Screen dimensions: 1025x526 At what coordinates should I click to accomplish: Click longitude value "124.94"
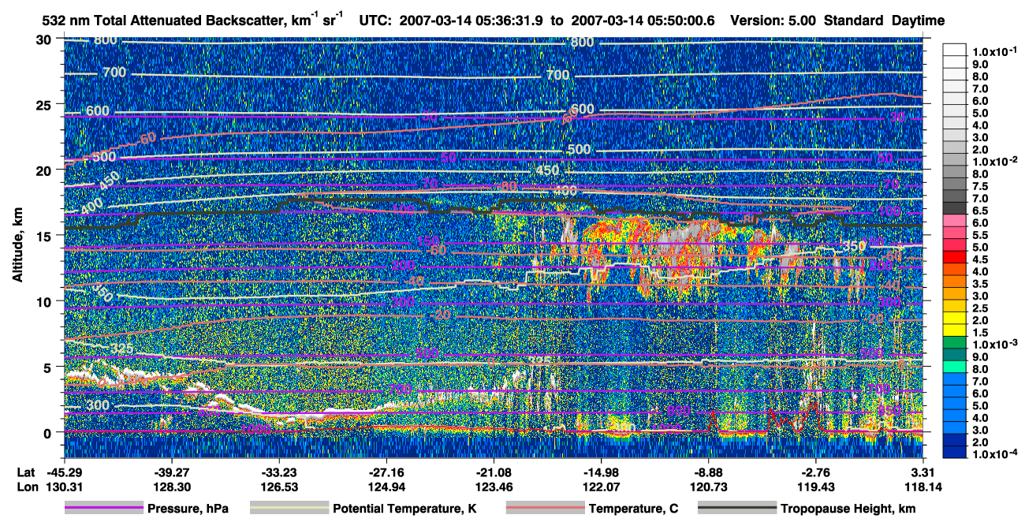point(386,487)
